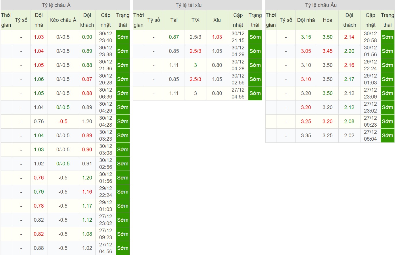
Task: Click the 30/12 03:08 update time
Action: [106, 150]
